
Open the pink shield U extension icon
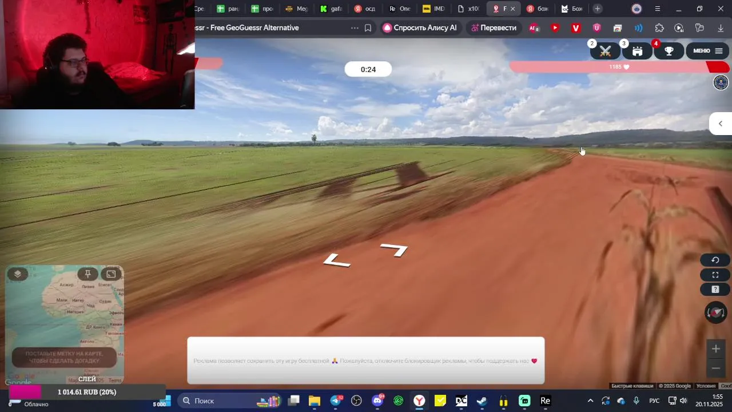[x=596, y=27]
